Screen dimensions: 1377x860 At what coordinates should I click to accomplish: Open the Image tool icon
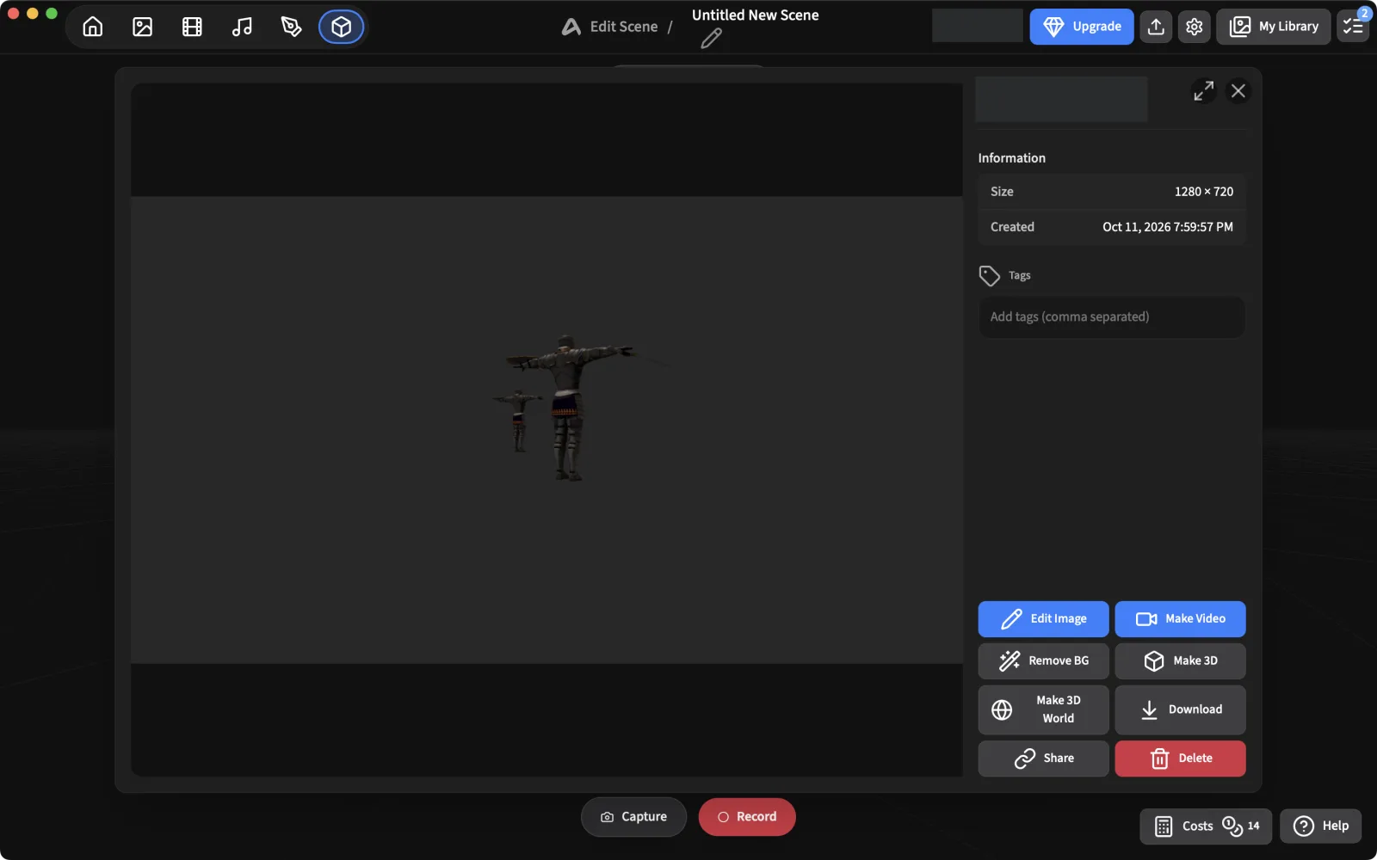[143, 27]
